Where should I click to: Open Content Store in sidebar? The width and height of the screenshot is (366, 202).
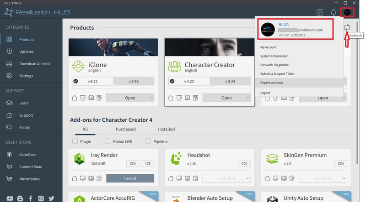(x=31, y=166)
